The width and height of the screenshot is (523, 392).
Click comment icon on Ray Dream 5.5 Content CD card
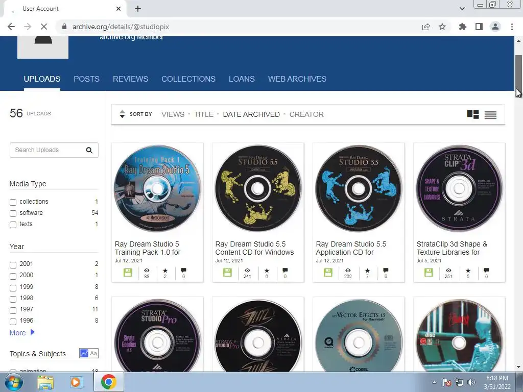[285, 271]
